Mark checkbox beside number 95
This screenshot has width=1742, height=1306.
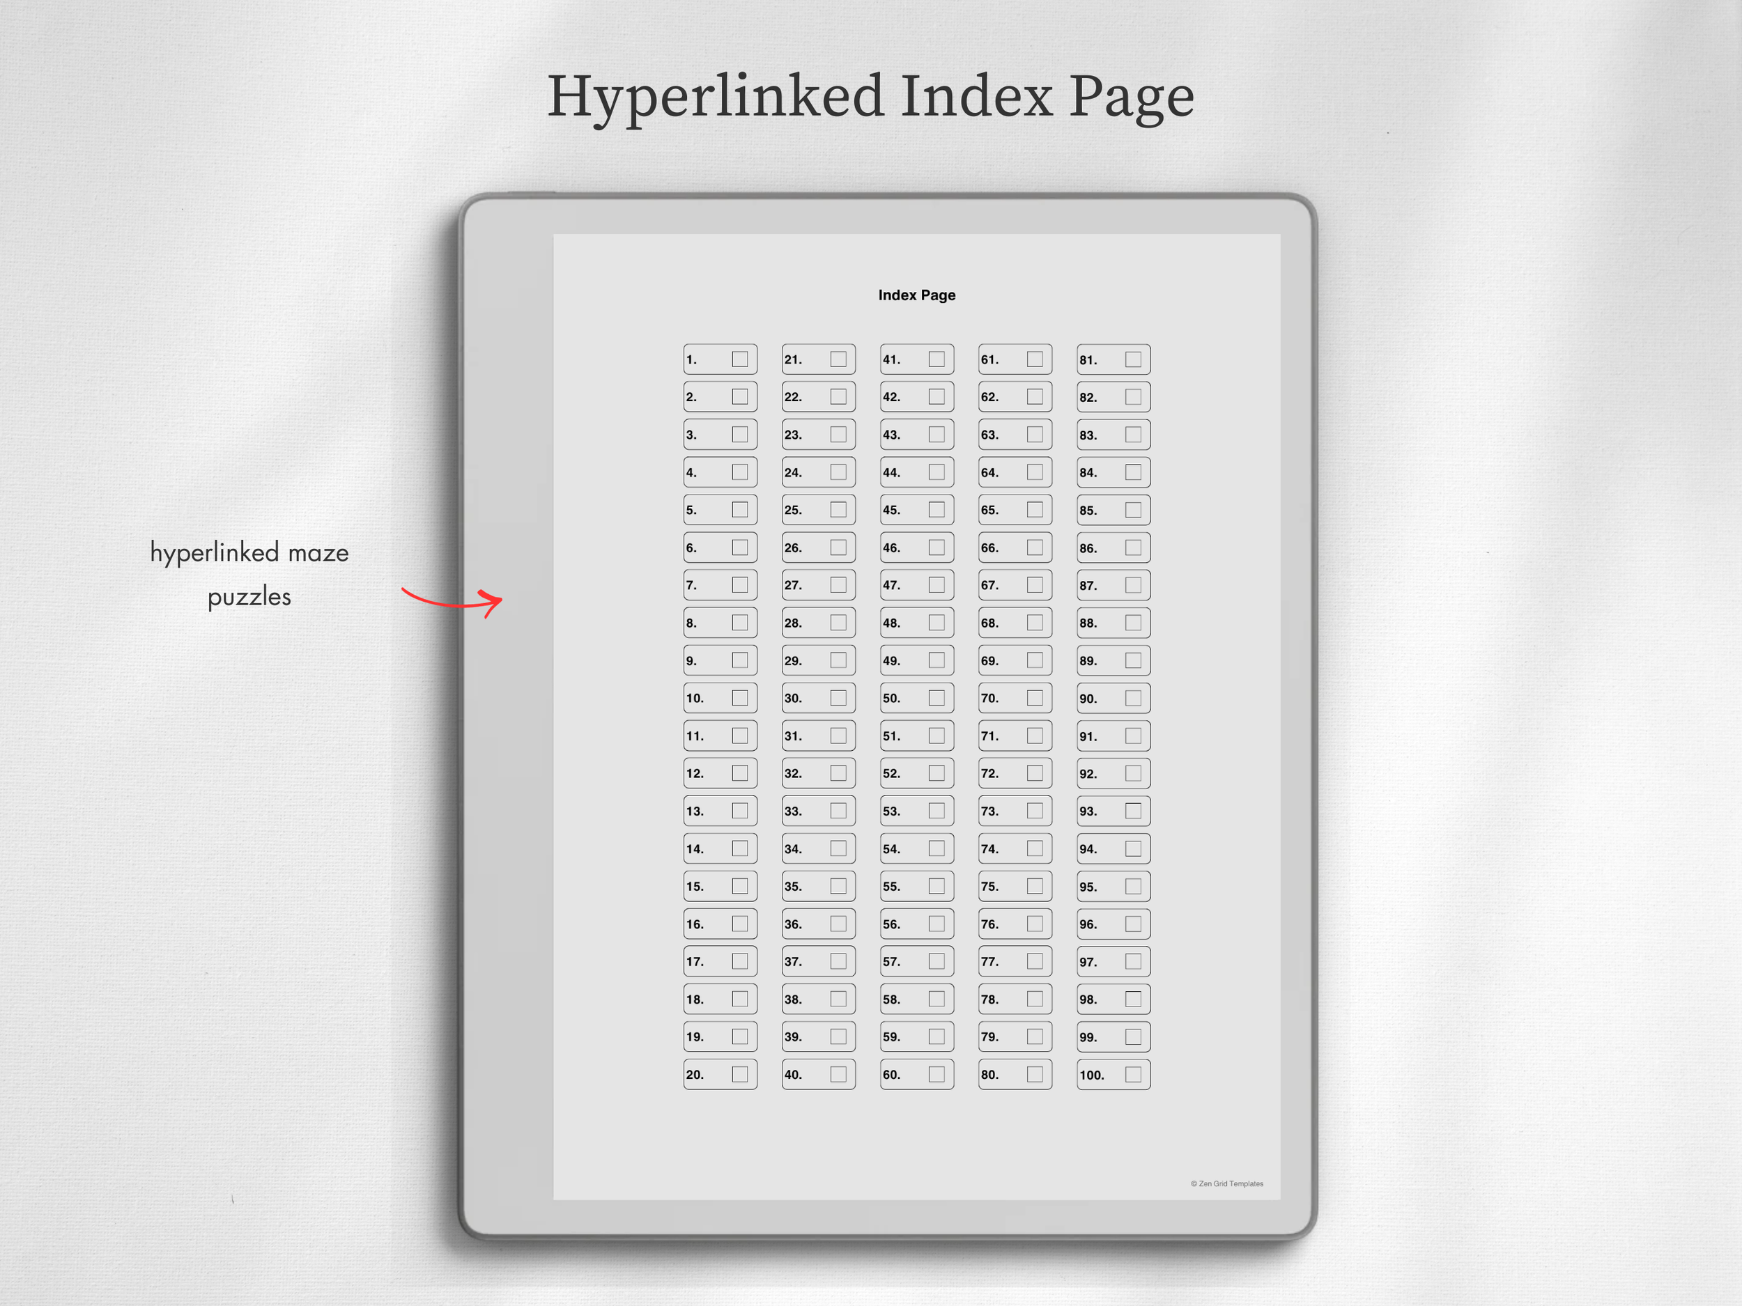(1133, 887)
